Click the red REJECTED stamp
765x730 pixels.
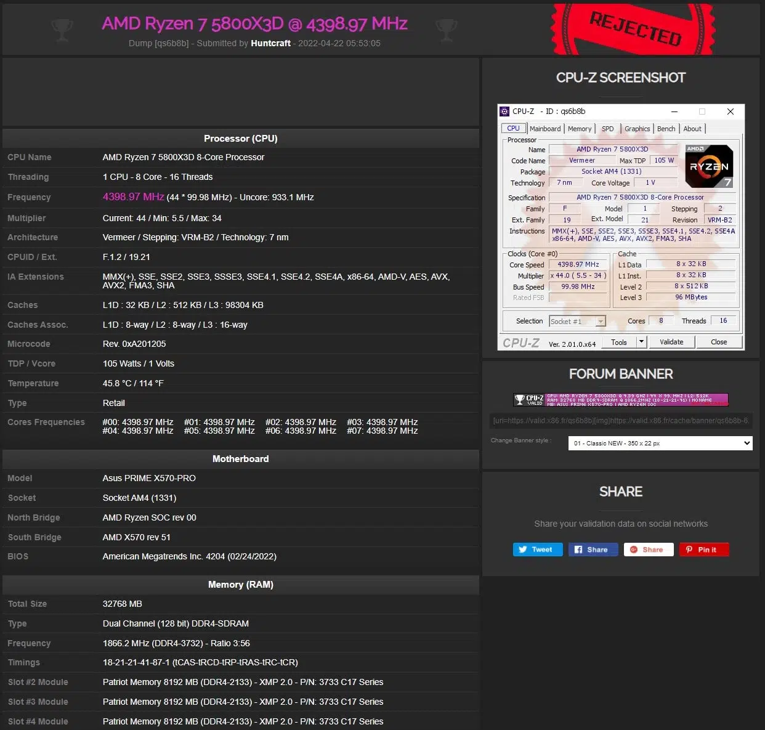pyautogui.click(x=634, y=28)
